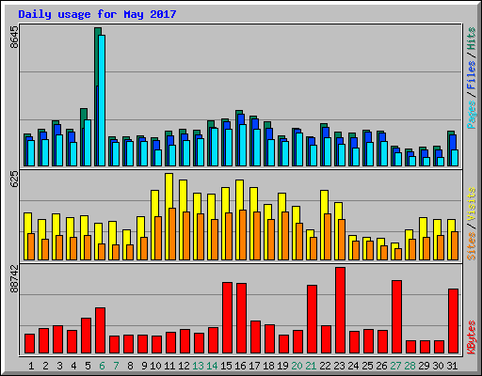Select green weekend day label 28
The image size is (482, 376).
(410, 366)
